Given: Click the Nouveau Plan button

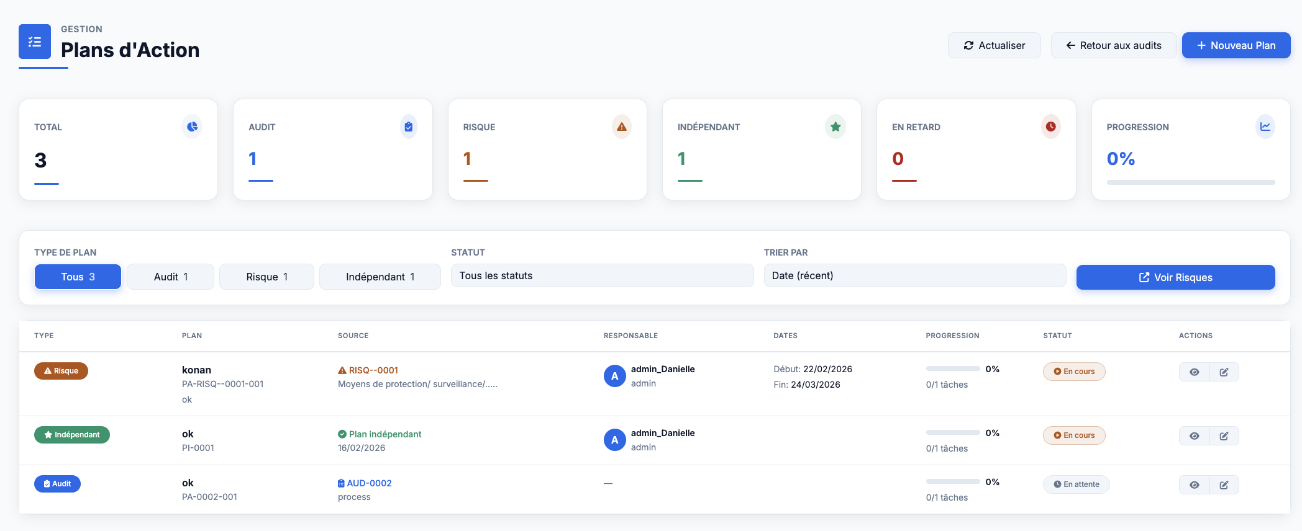Looking at the screenshot, I should point(1236,45).
